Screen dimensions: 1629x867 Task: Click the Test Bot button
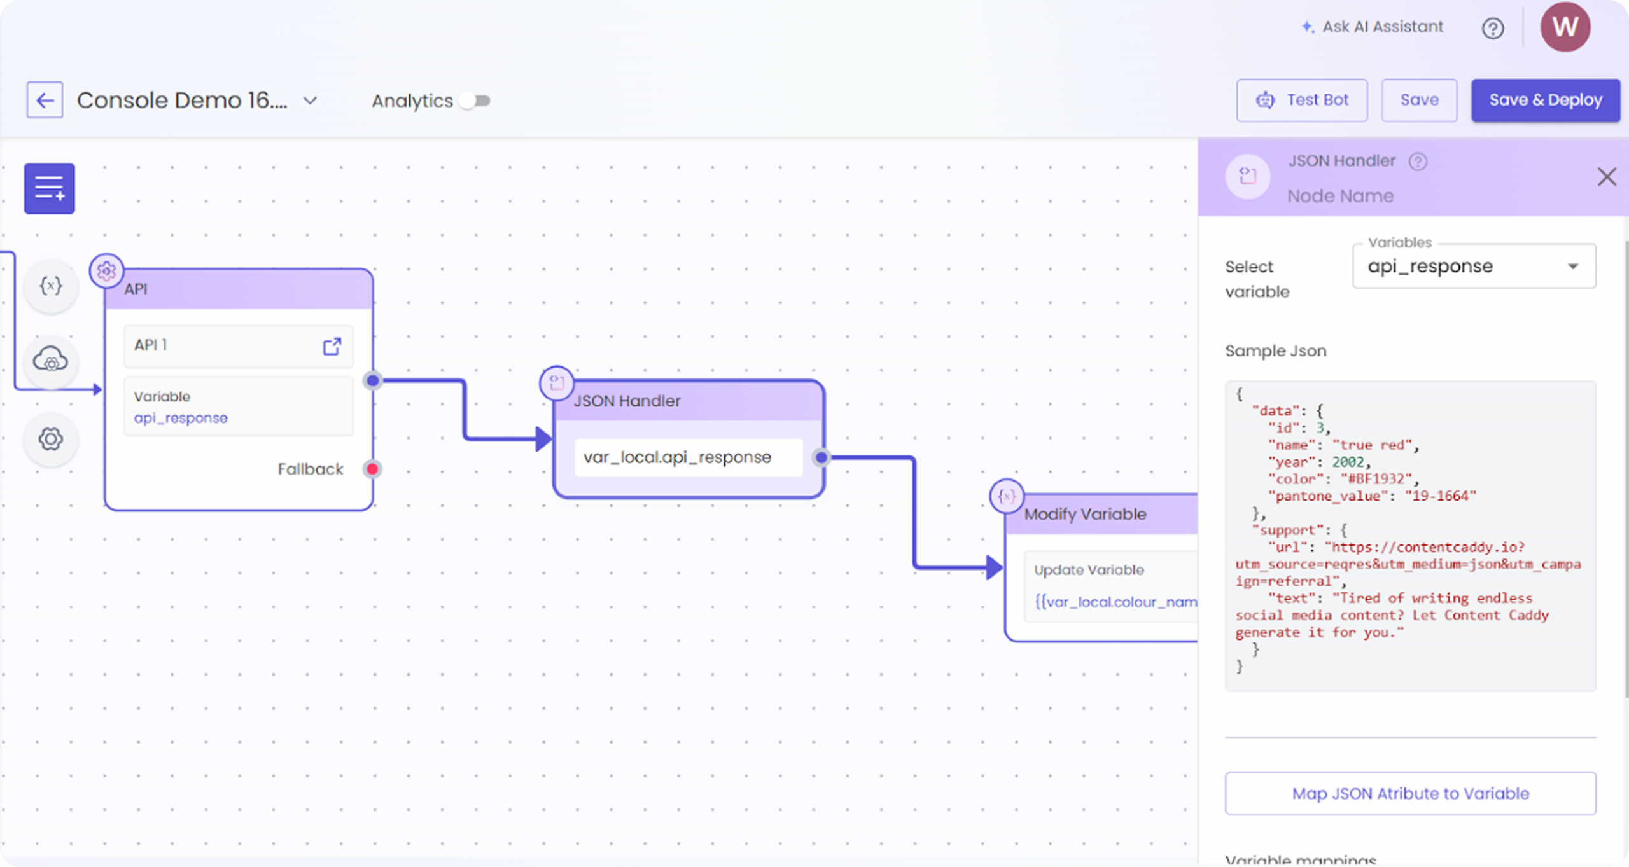coord(1302,100)
